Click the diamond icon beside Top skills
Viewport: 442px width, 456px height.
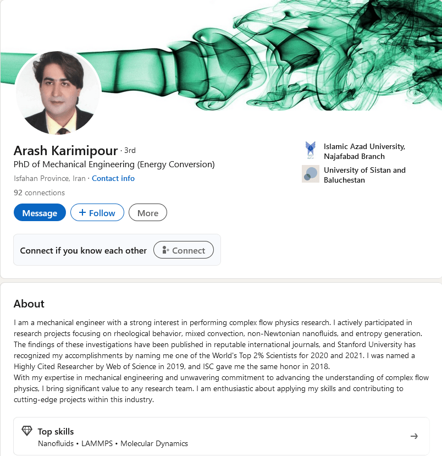[x=26, y=431]
